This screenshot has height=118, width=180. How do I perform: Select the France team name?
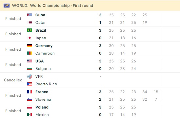click(42, 92)
